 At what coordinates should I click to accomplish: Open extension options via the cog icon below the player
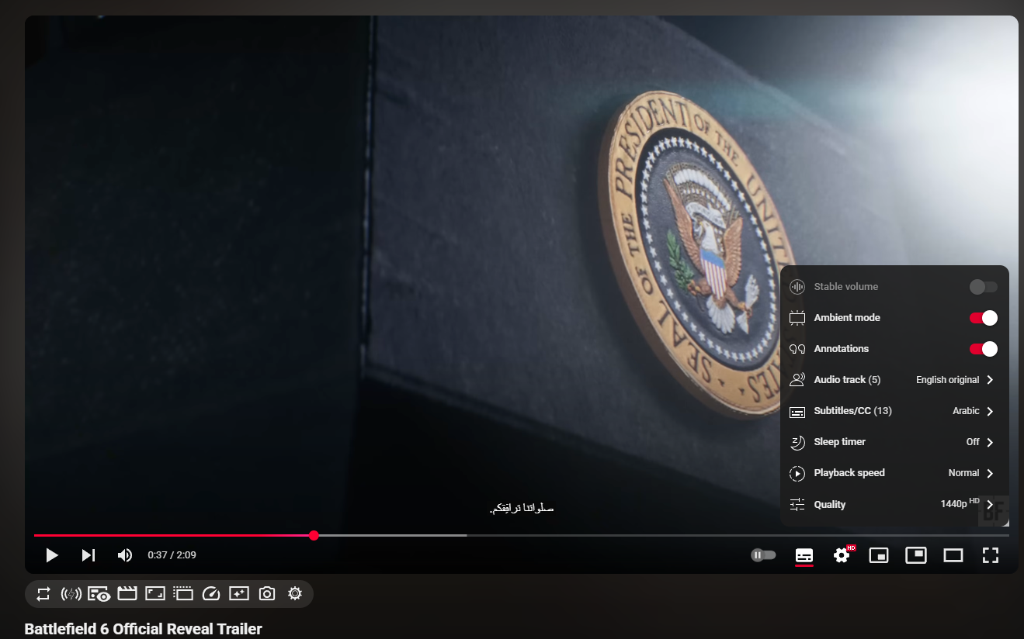click(x=295, y=594)
